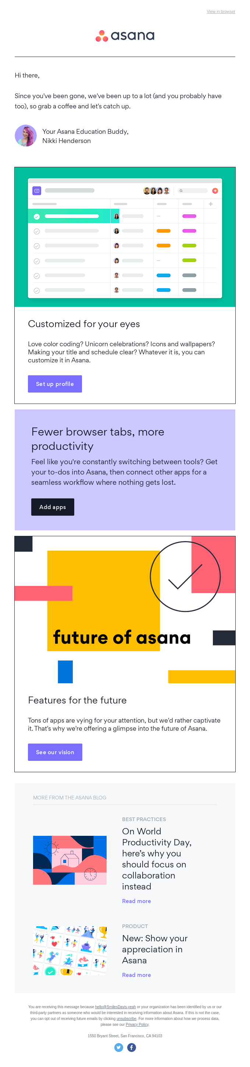Open the Twitter icon in footer
The height and width of the screenshot is (1067, 250).
click(x=119, y=1047)
